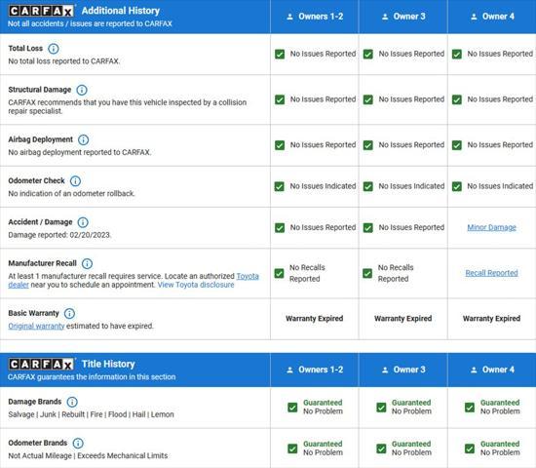The image size is (536, 468).
Task: Click 'Salvage | Junk | Rebuilt' brands description
Action: pyautogui.click(x=91, y=414)
